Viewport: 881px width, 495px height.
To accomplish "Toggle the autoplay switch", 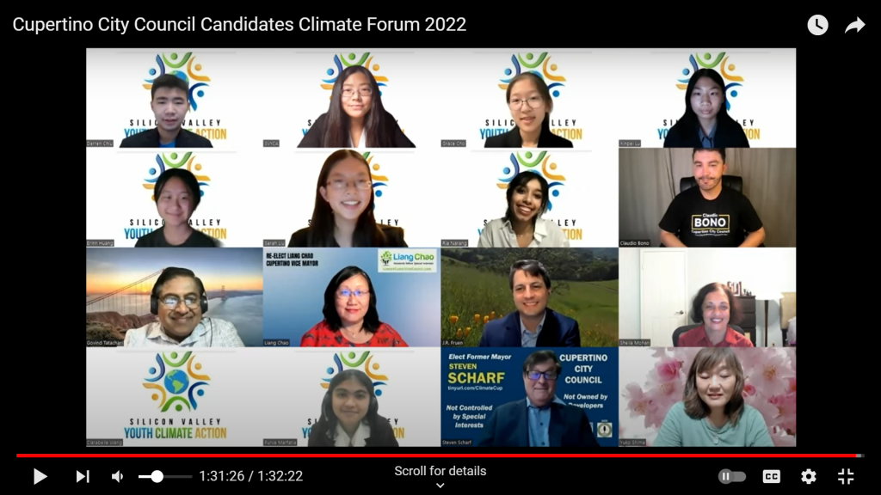I will click(x=731, y=476).
